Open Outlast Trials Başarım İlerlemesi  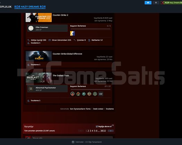point(78,86)
